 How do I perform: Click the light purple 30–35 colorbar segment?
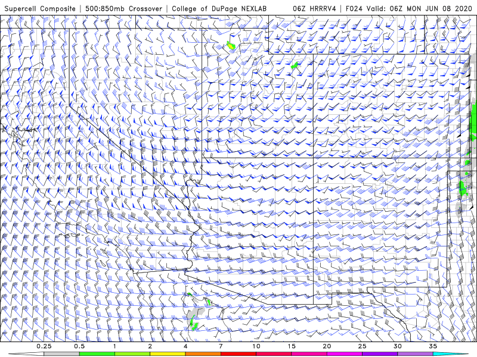click(x=415, y=354)
